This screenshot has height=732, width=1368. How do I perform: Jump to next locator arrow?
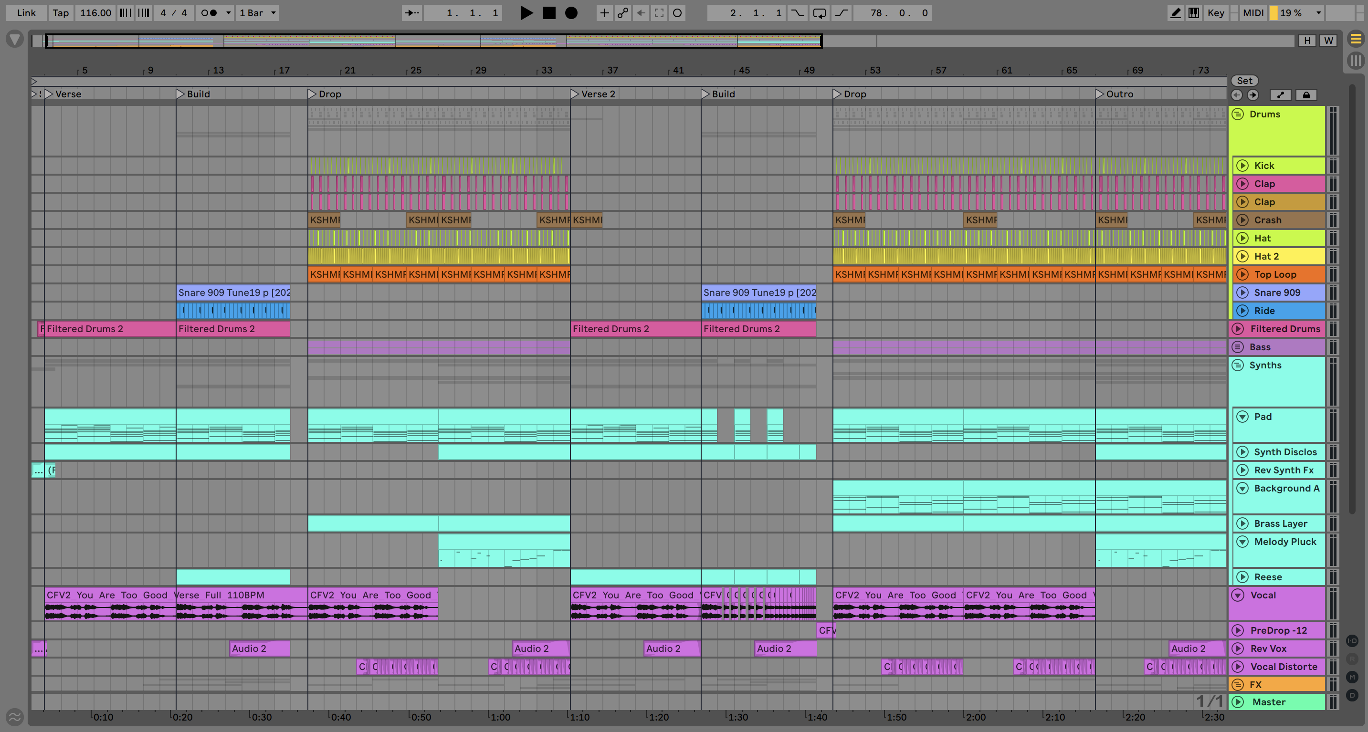[x=1253, y=95]
